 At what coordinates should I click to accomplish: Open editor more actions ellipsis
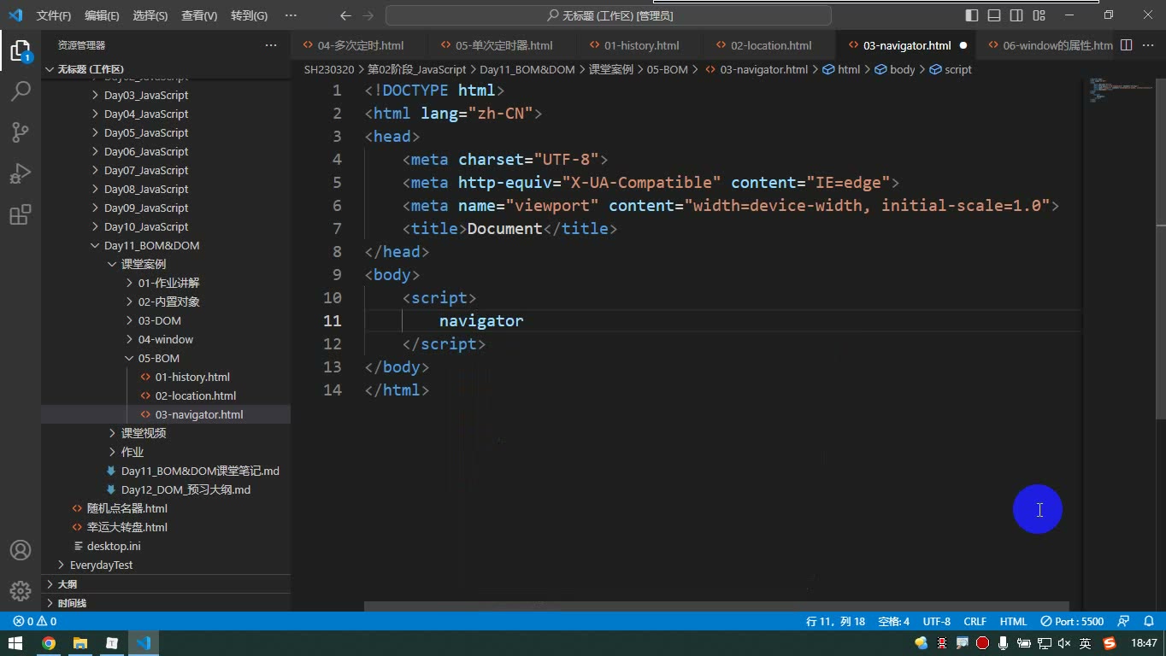(x=1149, y=45)
